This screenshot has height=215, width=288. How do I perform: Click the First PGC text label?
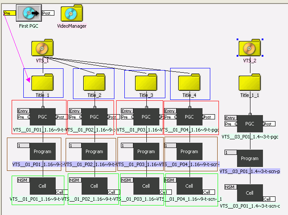28,26
